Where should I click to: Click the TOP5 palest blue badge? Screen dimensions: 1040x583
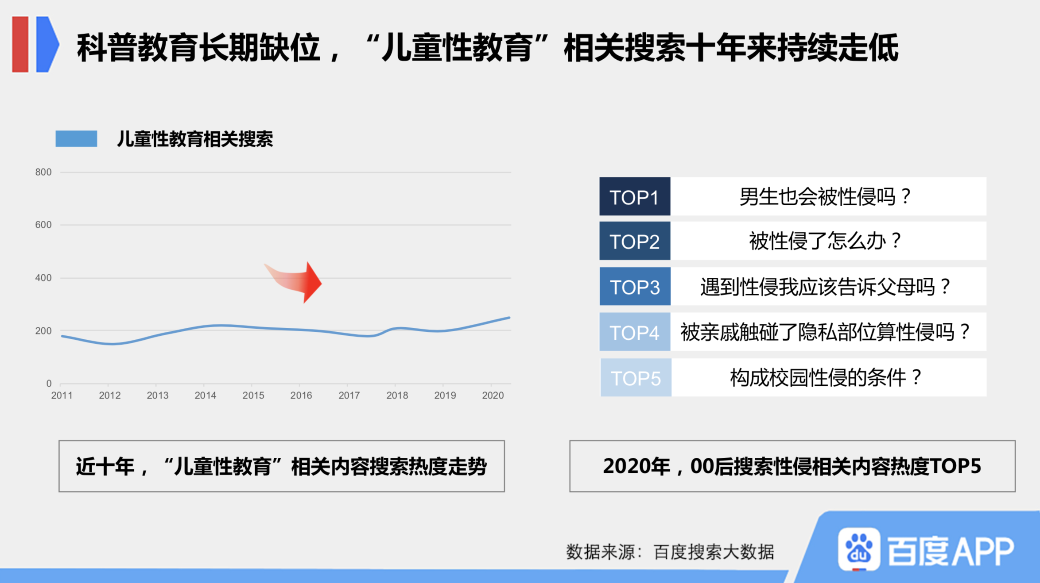click(x=635, y=378)
